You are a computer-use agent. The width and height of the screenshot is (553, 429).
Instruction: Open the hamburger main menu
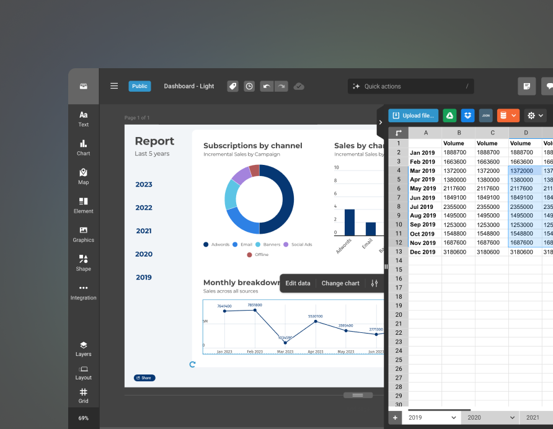114,86
